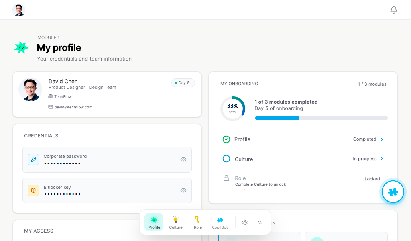
Task: Click the Profile completed checkmark circle
Action: click(x=226, y=139)
